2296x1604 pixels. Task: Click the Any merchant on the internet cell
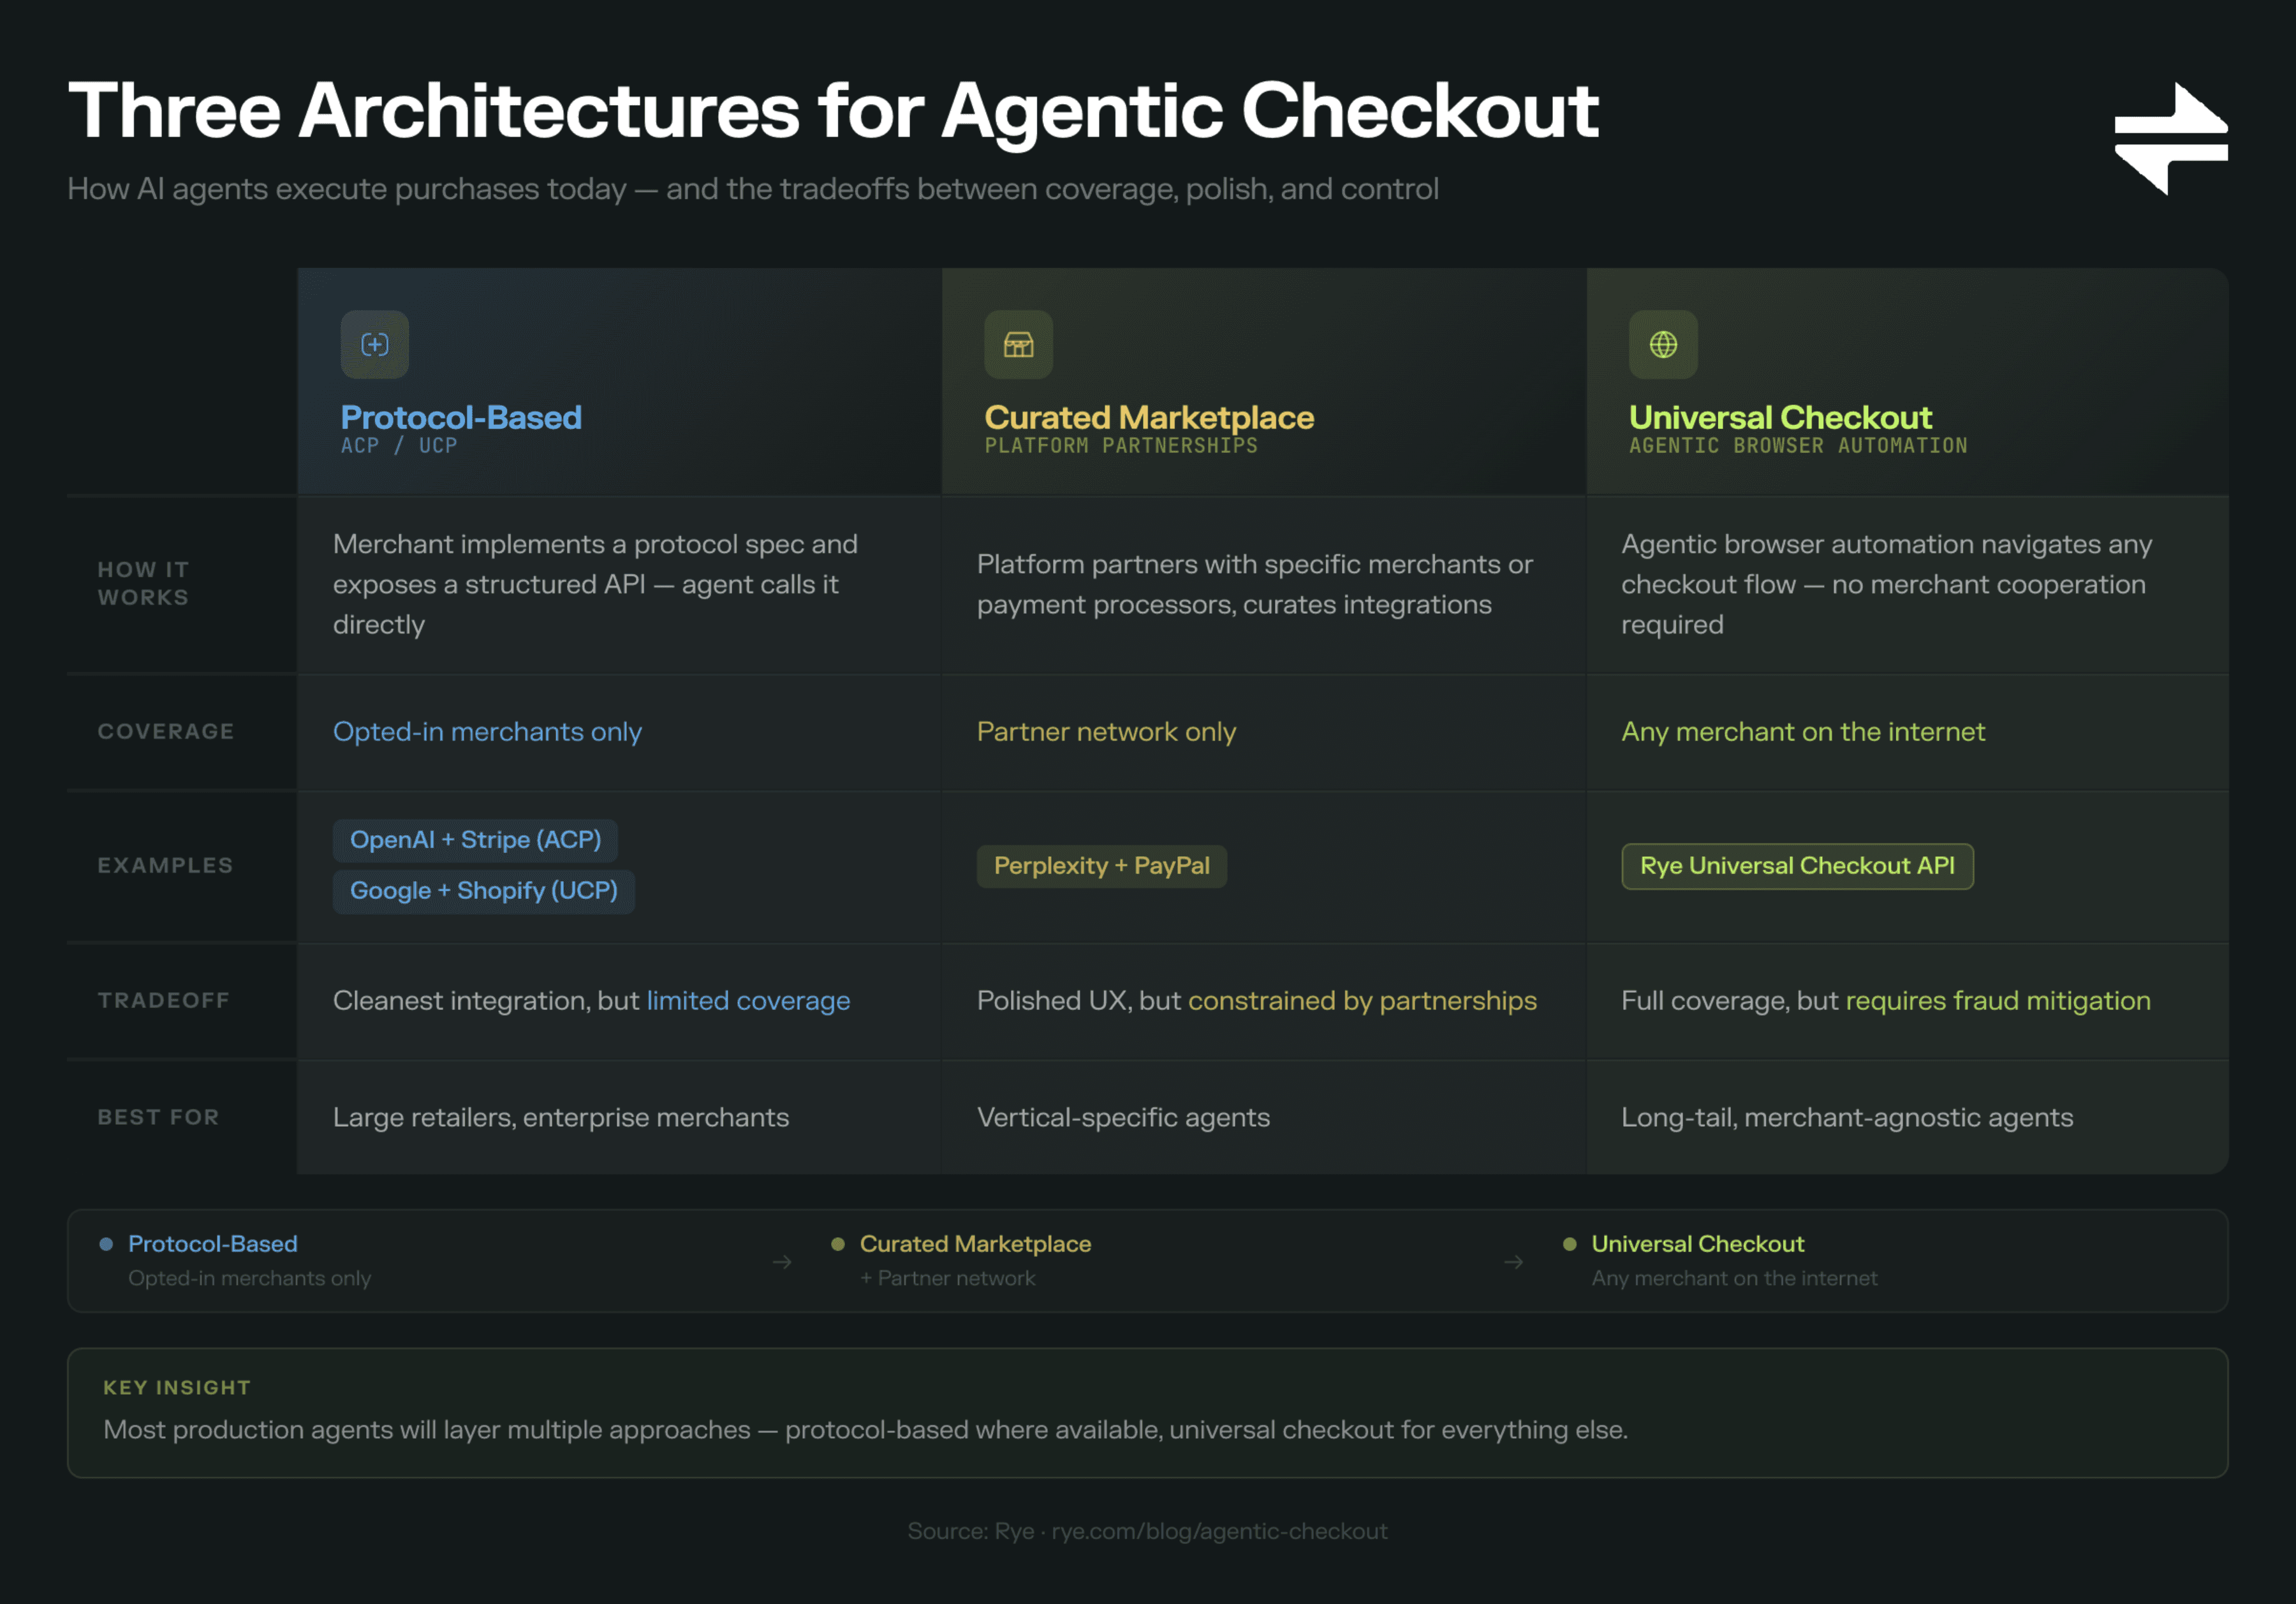tap(1802, 731)
